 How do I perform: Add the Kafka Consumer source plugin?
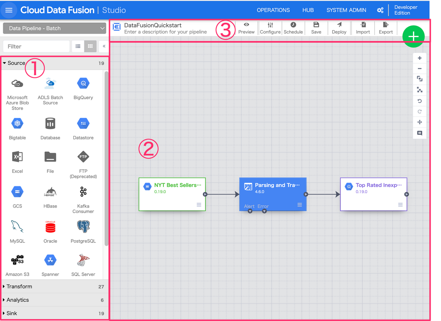coord(83,199)
